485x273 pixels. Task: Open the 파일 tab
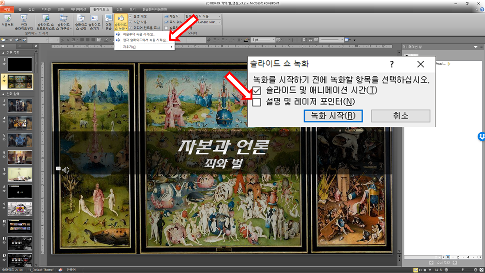[7, 9]
